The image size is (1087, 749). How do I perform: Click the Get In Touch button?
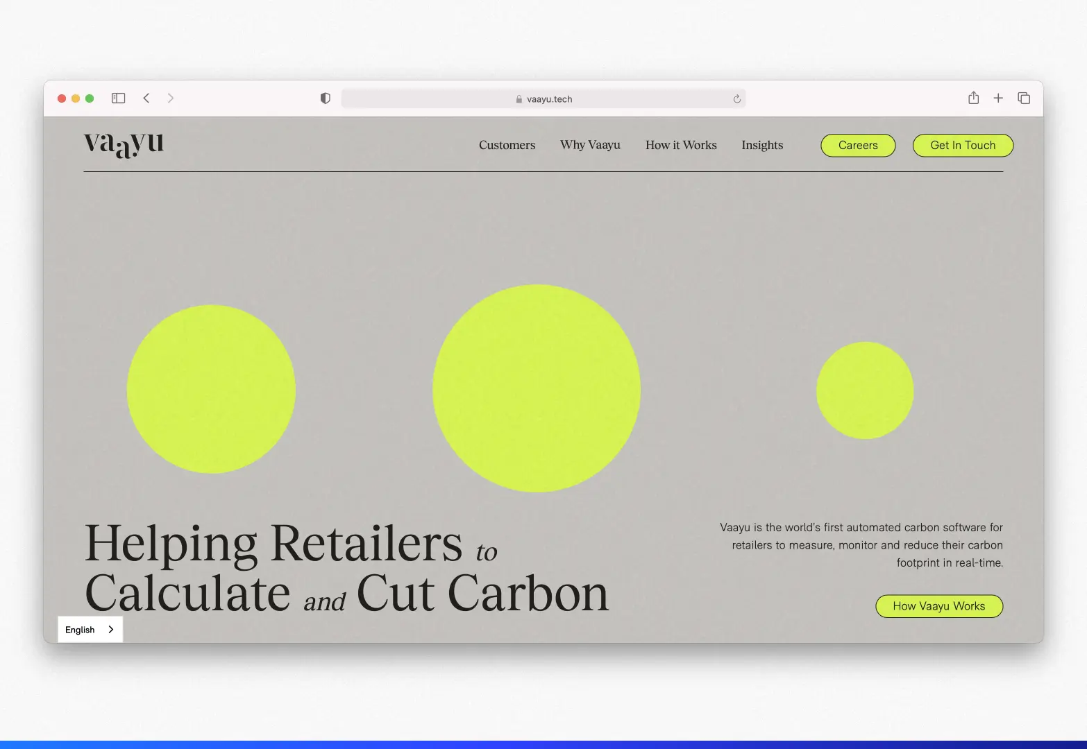(963, 145)
